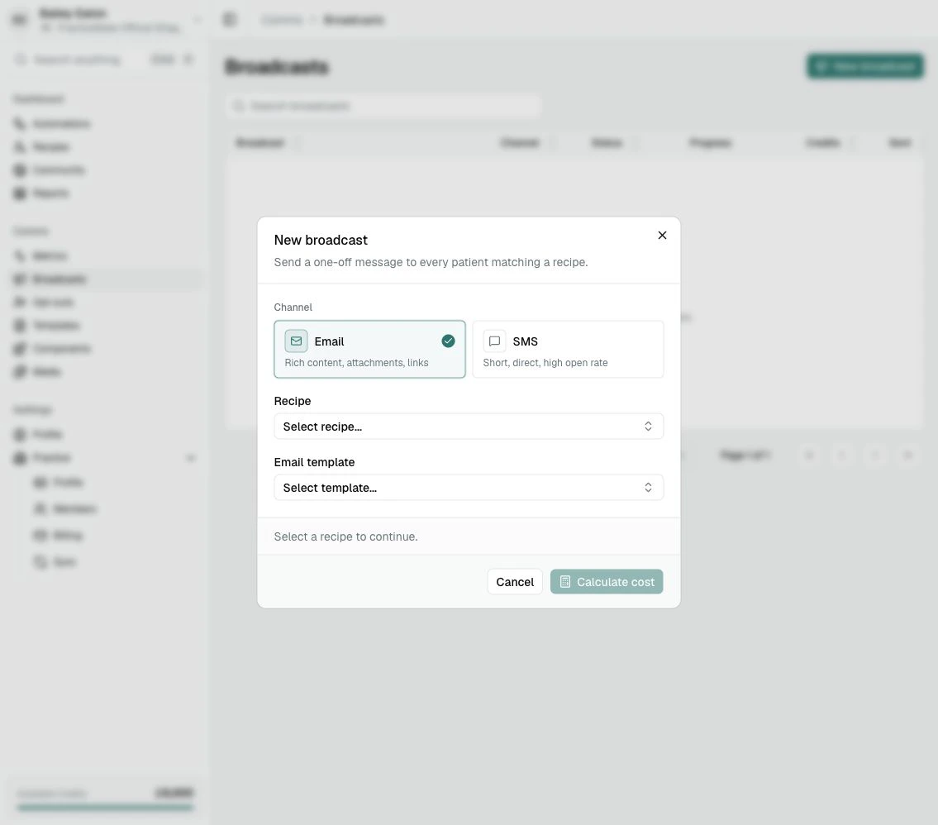Open the Select template dropdown
The width and height of the screenshot is (938, 825).
point(469,488)
